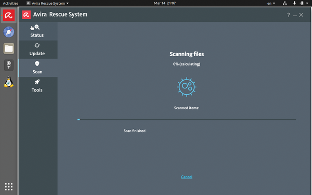Open the clock and calendar panel
The height and width of the screenshot is (195, 312).
[165, 3]
